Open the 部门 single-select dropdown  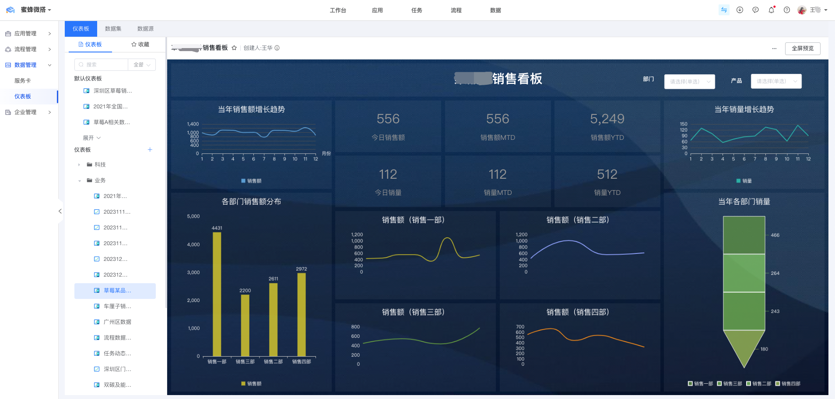tap(689, 82)
